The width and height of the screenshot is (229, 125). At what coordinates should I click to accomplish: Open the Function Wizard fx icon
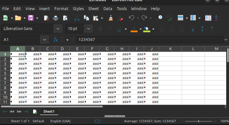(56, 40)
